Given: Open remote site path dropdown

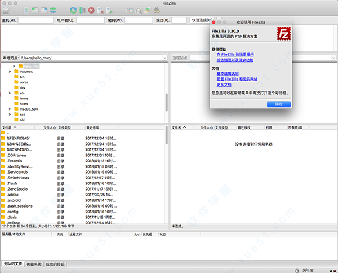Looking at the screenshot, I should pyautogui.click(x=333, y=58).
